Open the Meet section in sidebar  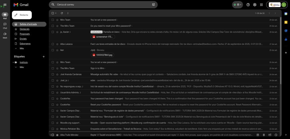5,35
